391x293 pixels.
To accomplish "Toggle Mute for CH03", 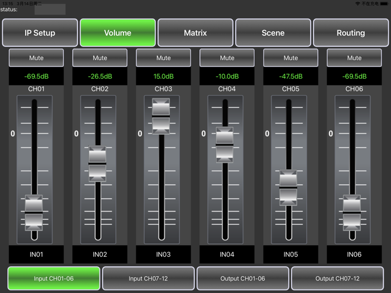I will [x=164, y=58].
